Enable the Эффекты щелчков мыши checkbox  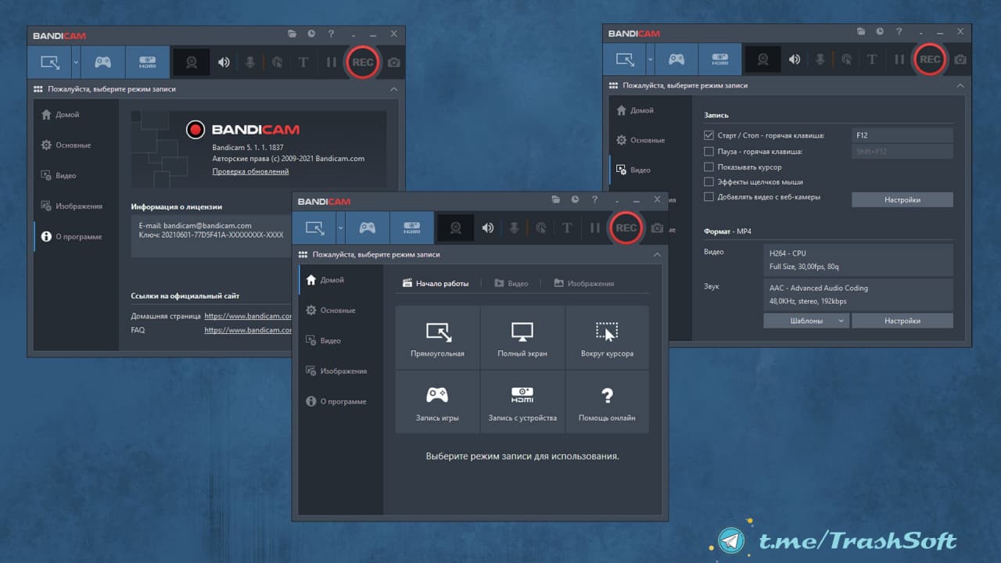(709, 181)
